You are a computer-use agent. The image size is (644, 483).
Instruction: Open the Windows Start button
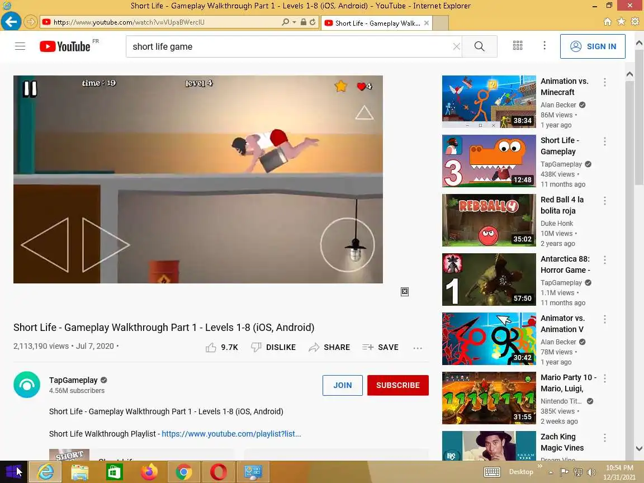[13, 471]
